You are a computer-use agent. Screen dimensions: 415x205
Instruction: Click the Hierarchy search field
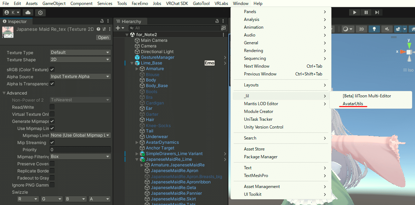coord(175,28)
